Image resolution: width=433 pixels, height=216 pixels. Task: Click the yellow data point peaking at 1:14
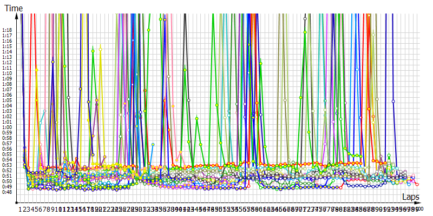click(x=101, y=49)
